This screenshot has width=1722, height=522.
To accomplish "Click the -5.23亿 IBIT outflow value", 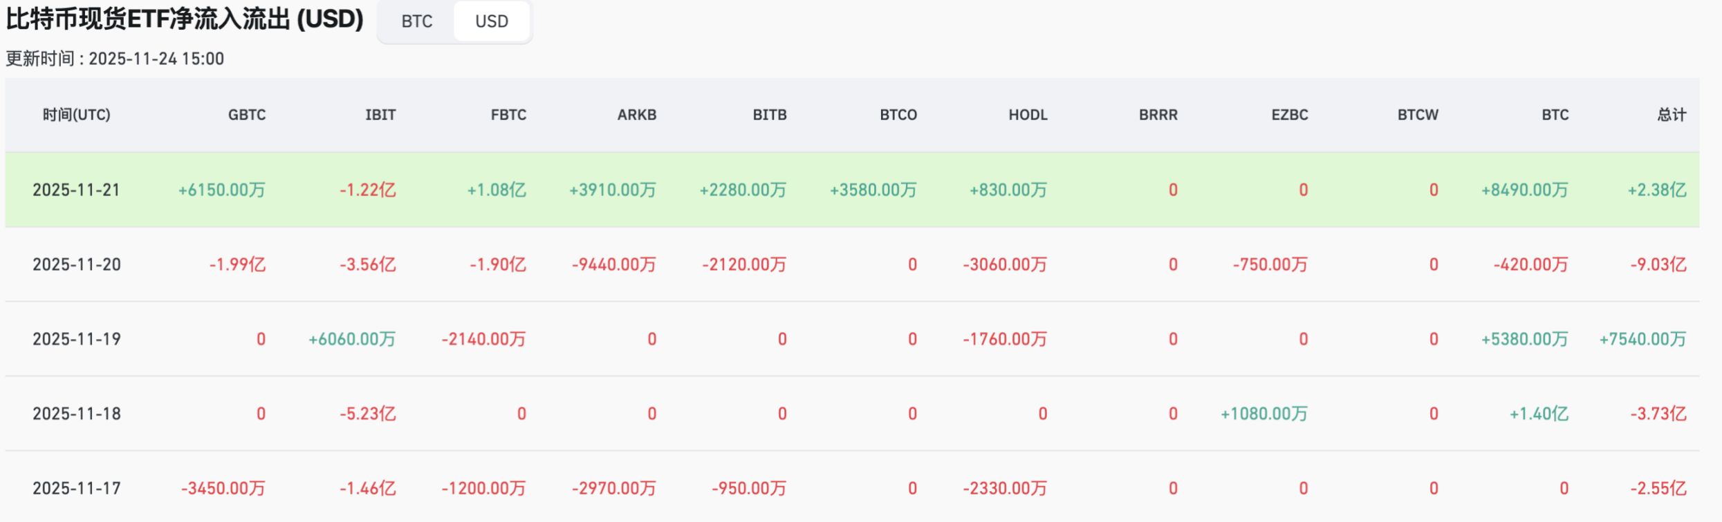I will [x=367, y=414].
